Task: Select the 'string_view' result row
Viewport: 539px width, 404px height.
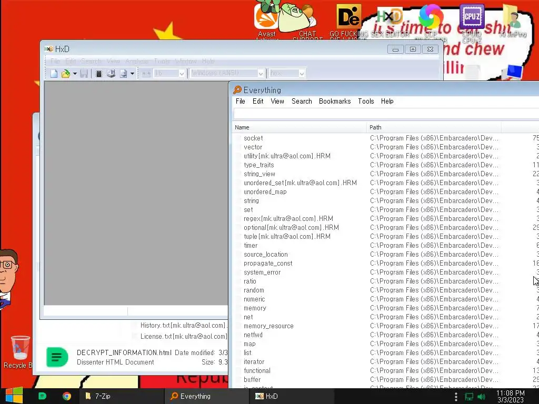Action: pyautogui.click(x=259, y=174)
